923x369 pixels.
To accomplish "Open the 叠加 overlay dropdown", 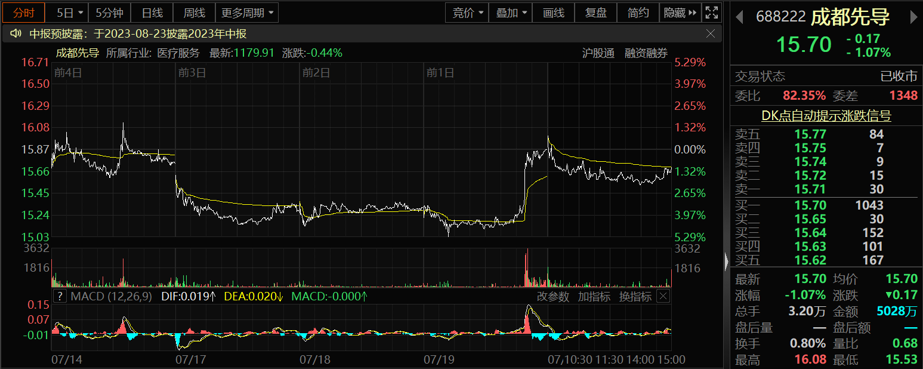I will [511, 13].
